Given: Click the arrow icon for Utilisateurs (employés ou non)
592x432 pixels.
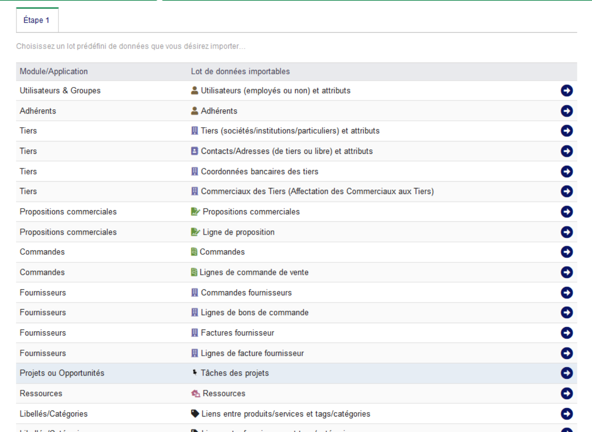Looking at the screenshot, I should 567,91.
